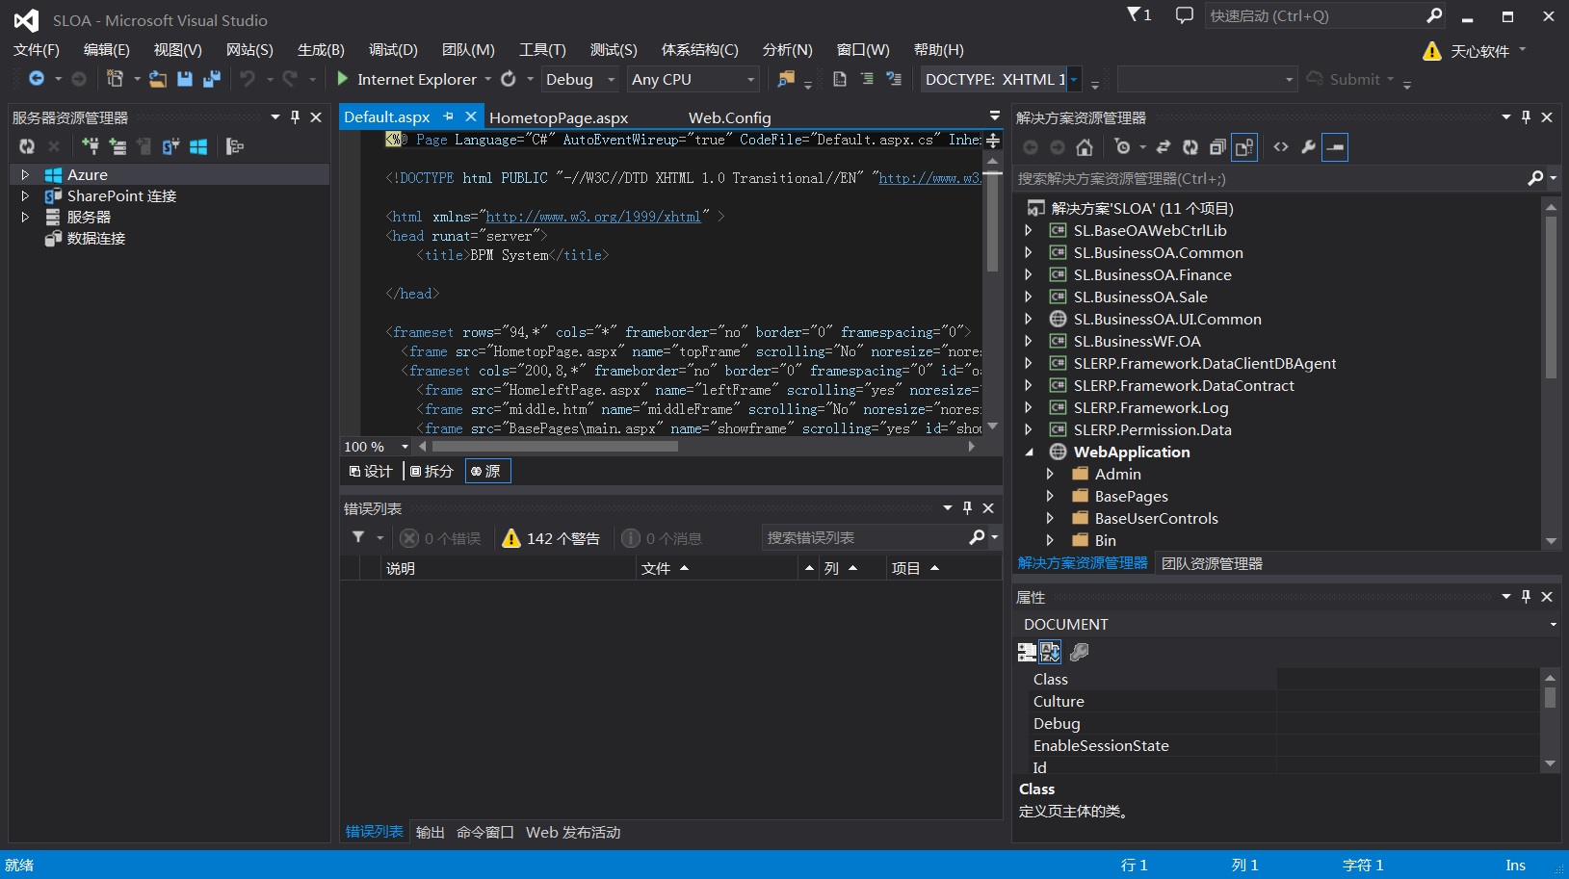This screenshot has height=879, width=1569.
Task: Refresh the Server Explorer tree
Action: [27, 146]
